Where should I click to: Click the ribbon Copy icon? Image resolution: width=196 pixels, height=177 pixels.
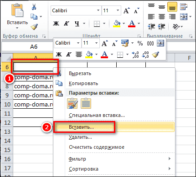(34, 16)
